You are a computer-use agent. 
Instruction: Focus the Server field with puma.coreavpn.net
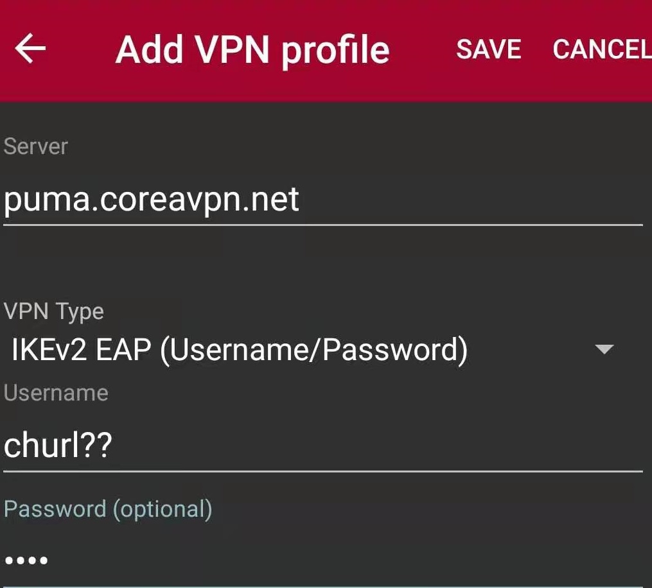click(322, 200)
